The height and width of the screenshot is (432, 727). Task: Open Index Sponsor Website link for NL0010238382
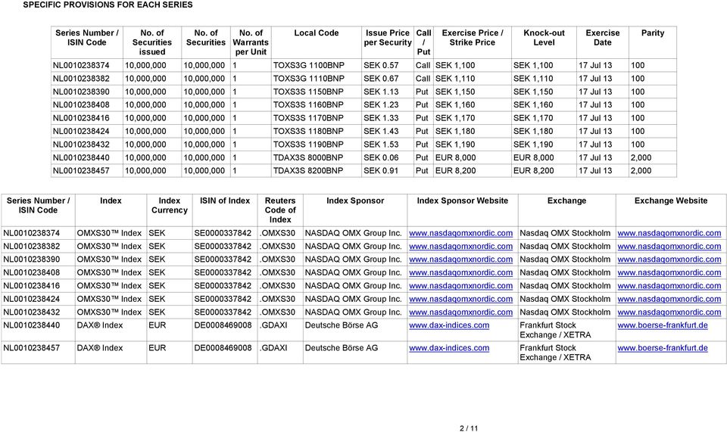click(461, 247)
